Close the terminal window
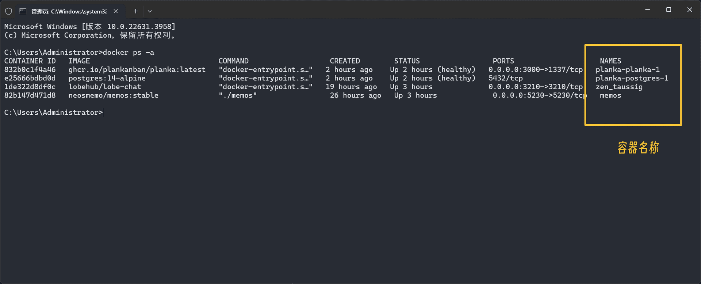The image size is (701, 284). [x=689, y=10]
